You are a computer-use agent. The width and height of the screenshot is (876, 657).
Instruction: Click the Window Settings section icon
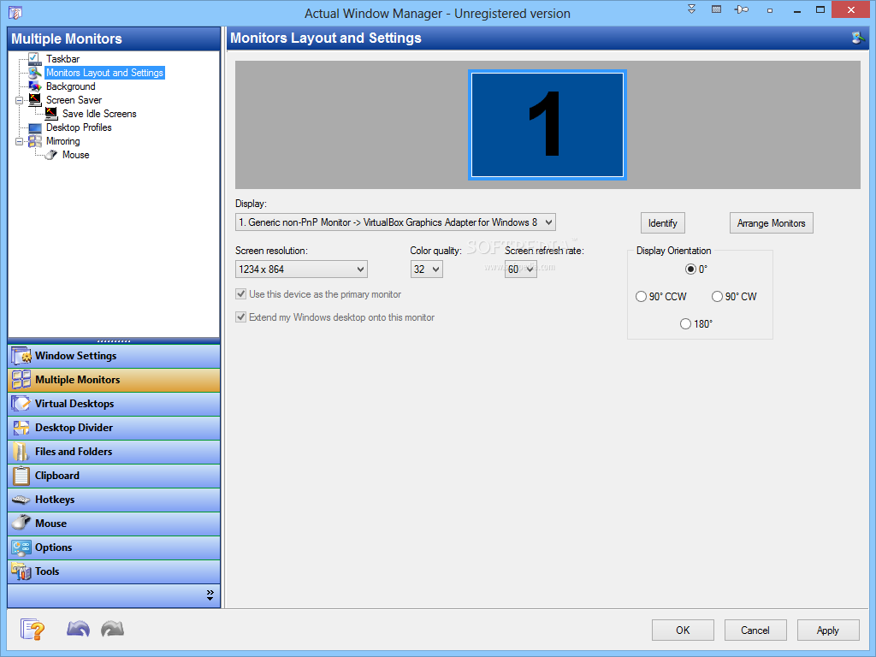tap(21, 356)
